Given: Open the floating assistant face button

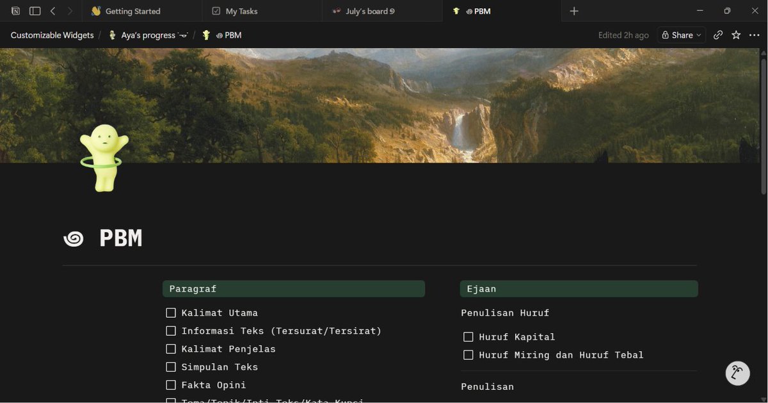Looking at the screenshot, I should 737,373.
